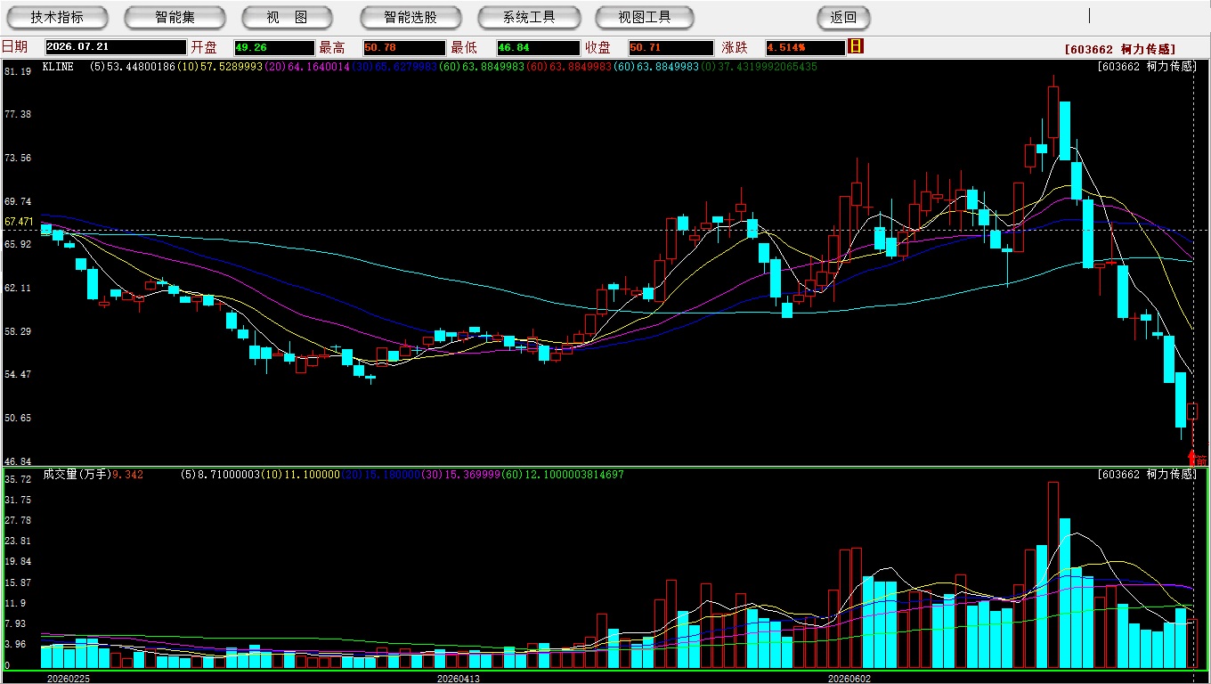Click the volume 10-day average 11.100000

click(312, 475)
